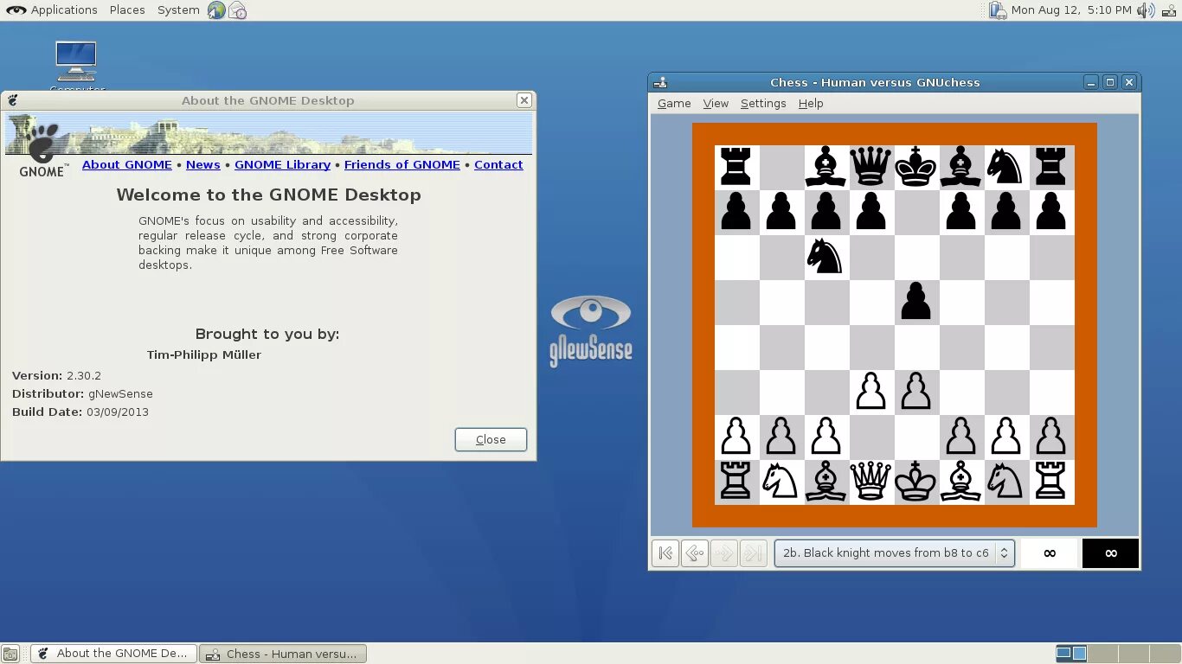Select the black king on e8
The height and width of the screenshot is (664, 1182).
click(x=916, y=167)
